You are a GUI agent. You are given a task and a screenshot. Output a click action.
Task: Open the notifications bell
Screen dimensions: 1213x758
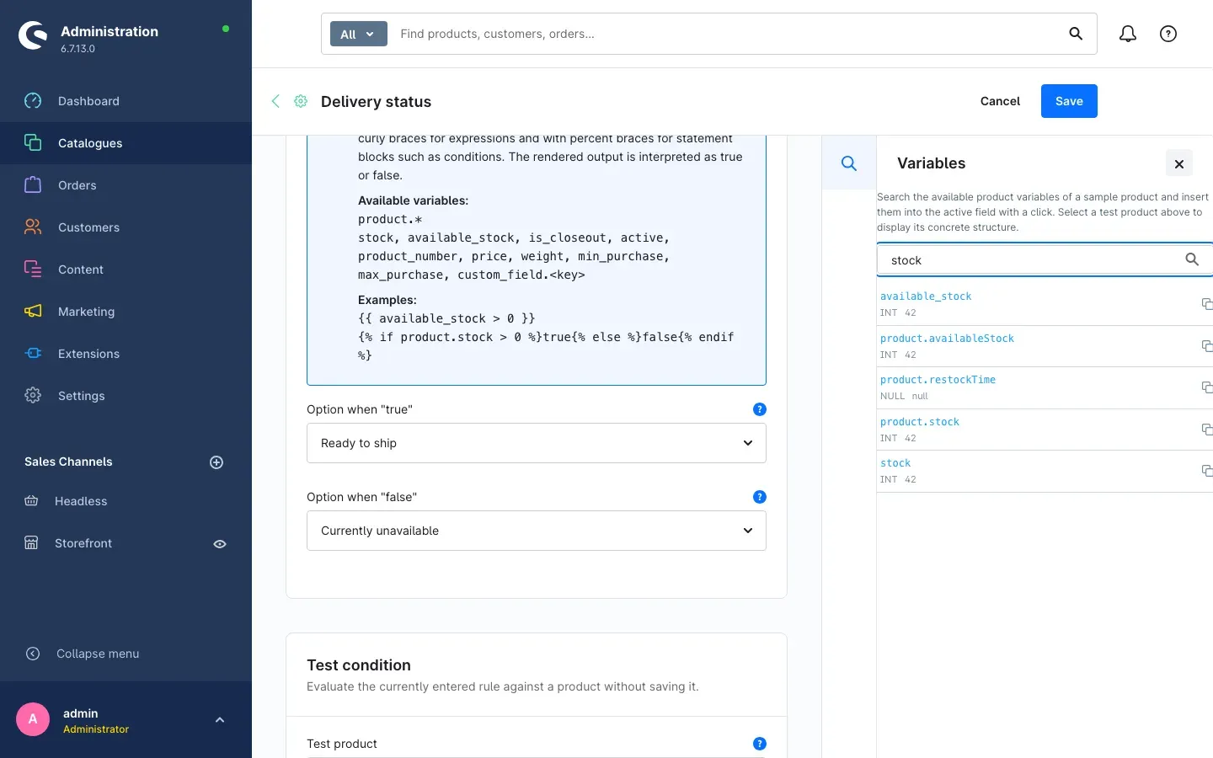1128,34
